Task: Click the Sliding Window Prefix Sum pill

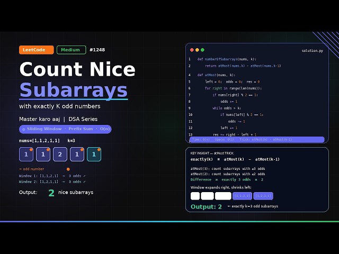Action: 65,129
